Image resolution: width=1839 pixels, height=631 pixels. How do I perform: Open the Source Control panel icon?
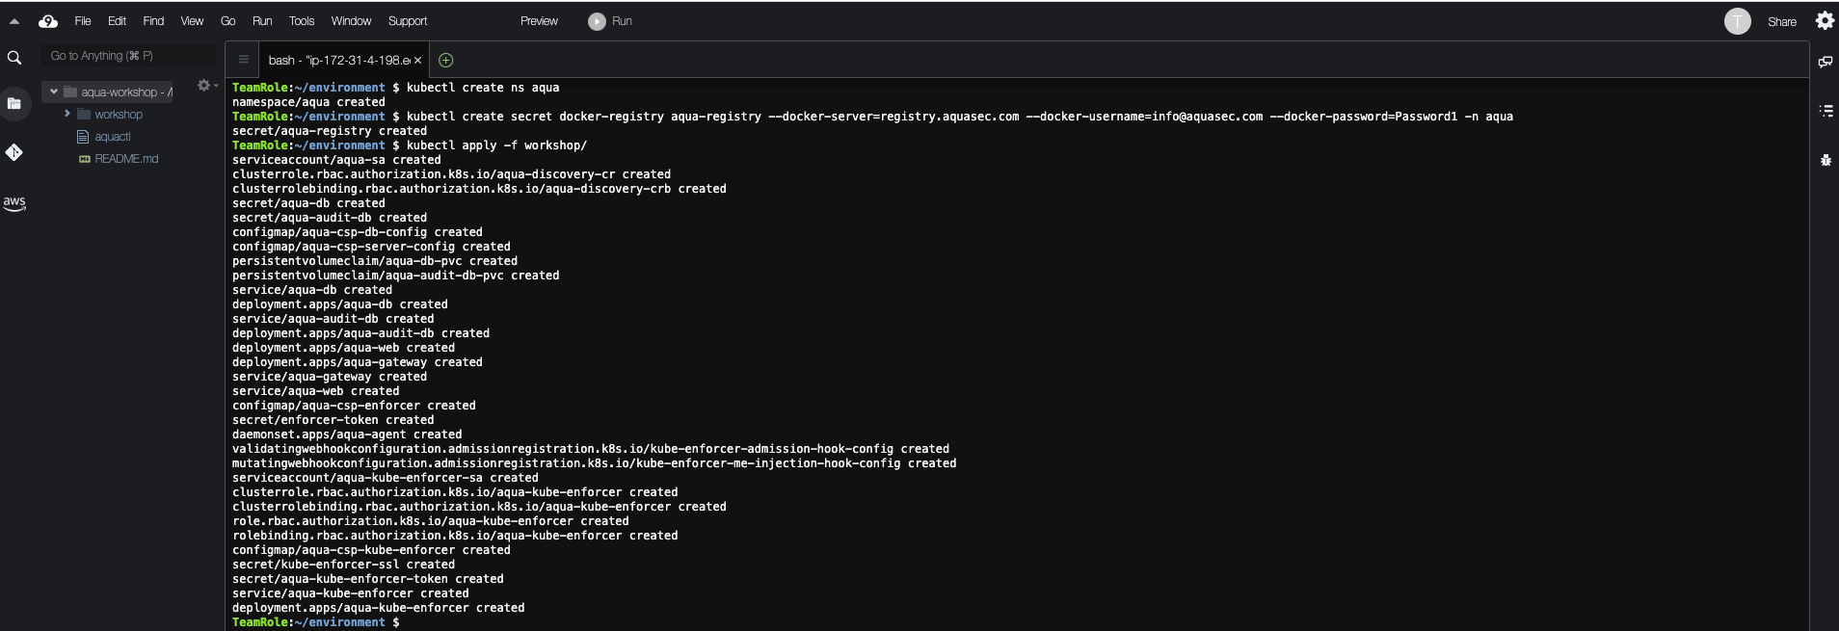(x=14, y=152)
